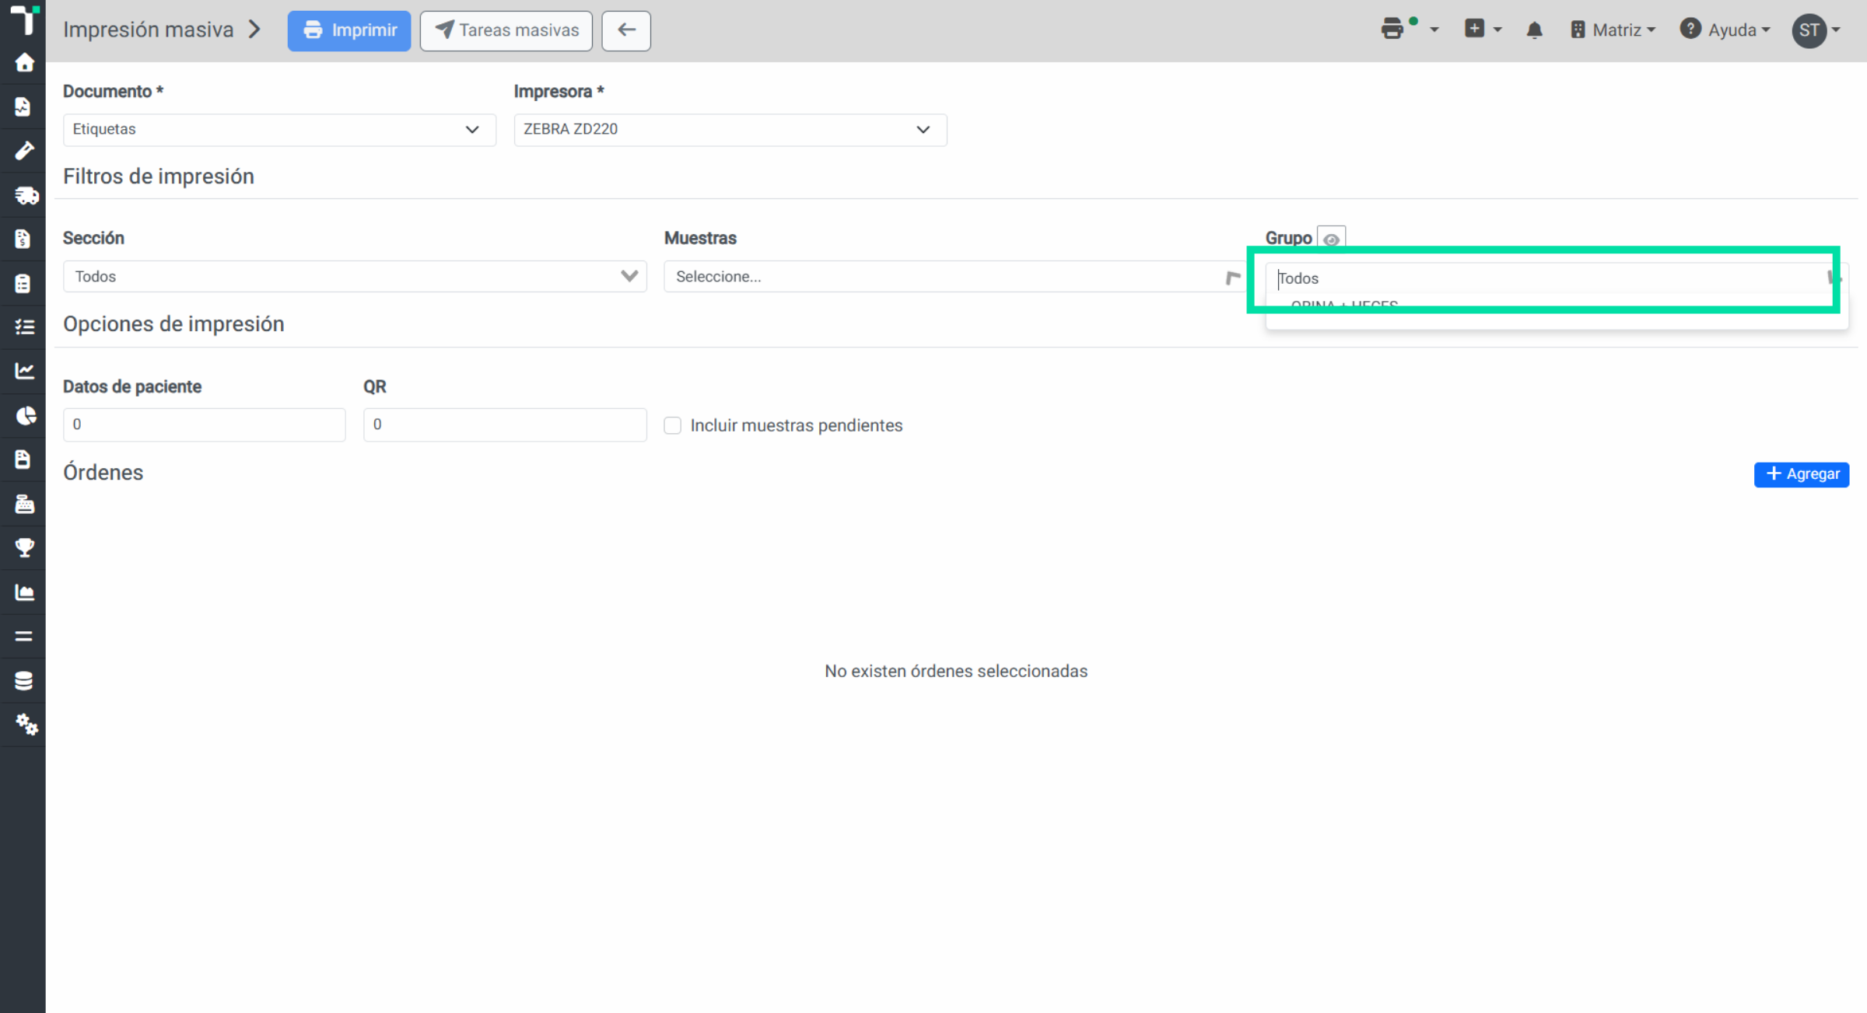Toggle the Grupo eye visibility button
Screen dimensions: 1867x1013
(1331, 238)
